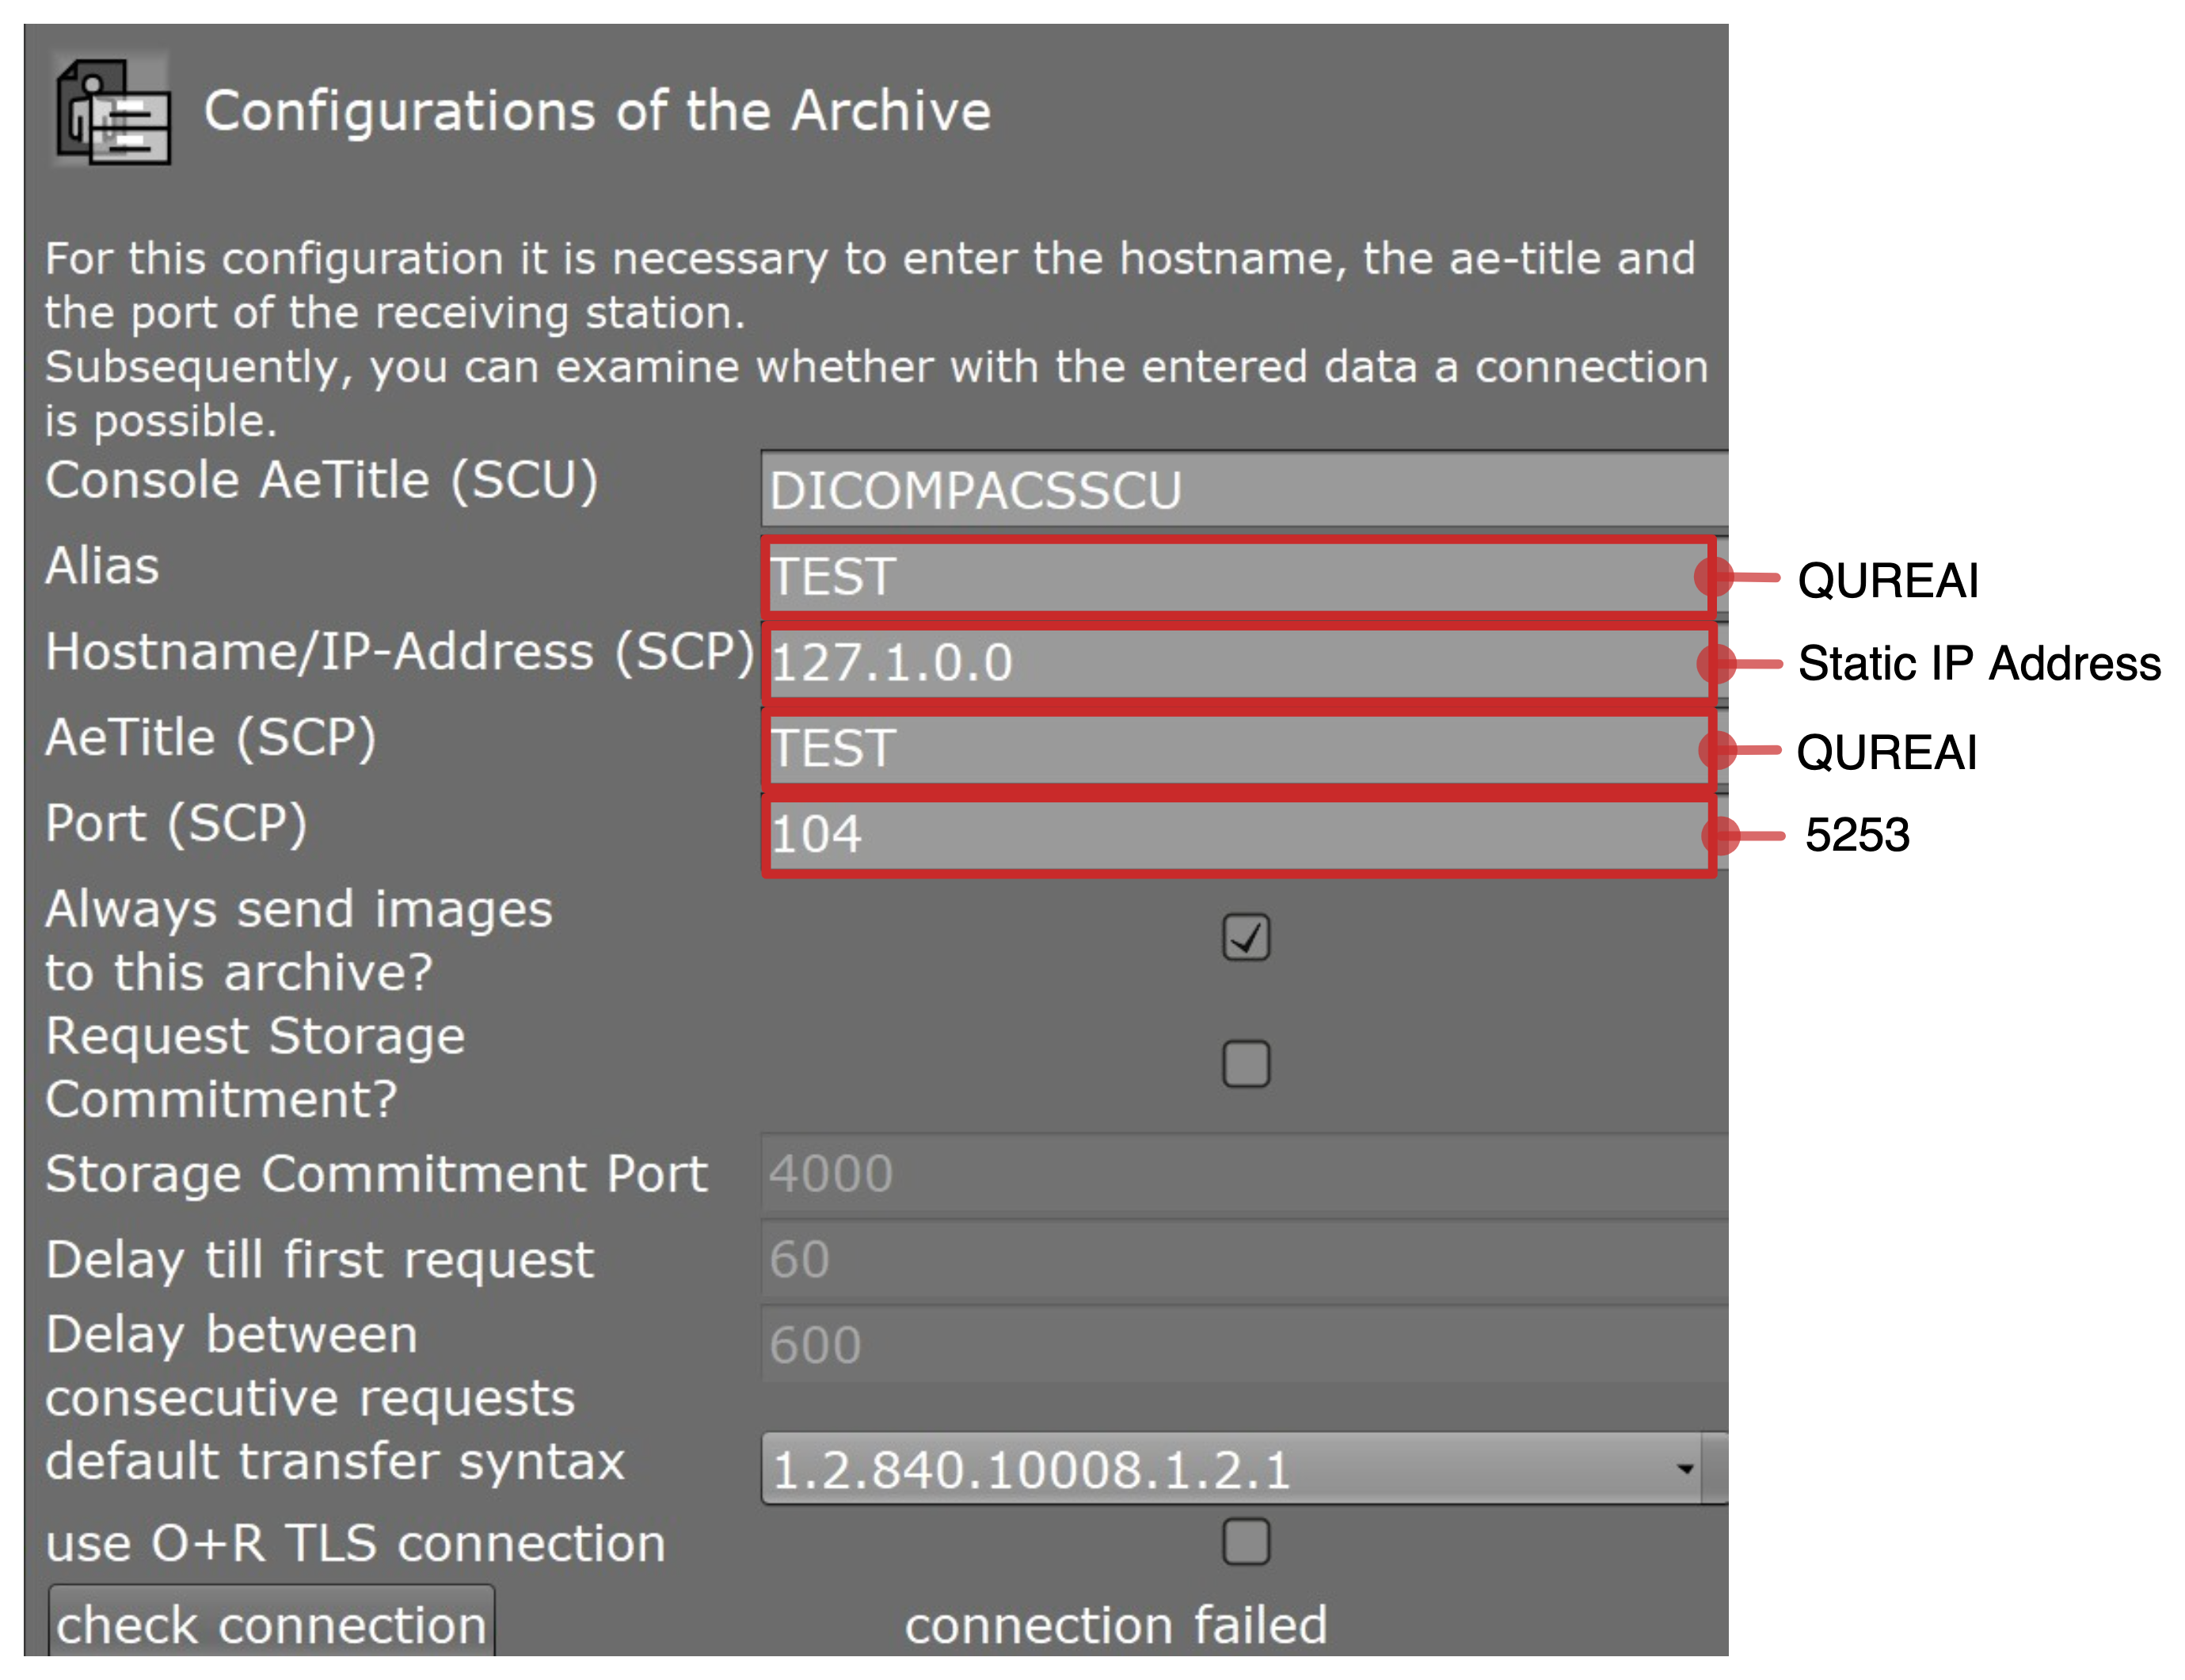2185x1680 pixels.
Task: Open default transfer syntax dropdown arrow
Action: [1685, 1468]
